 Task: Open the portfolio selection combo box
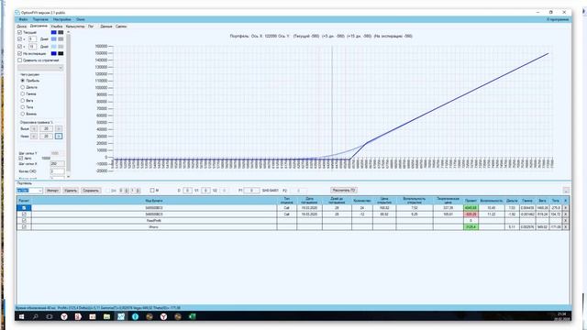pyautogui.click(x=29, y=191)
